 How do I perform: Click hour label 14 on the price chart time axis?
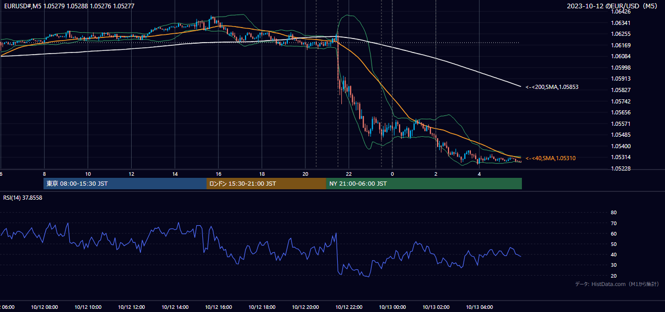click(175, 174)
